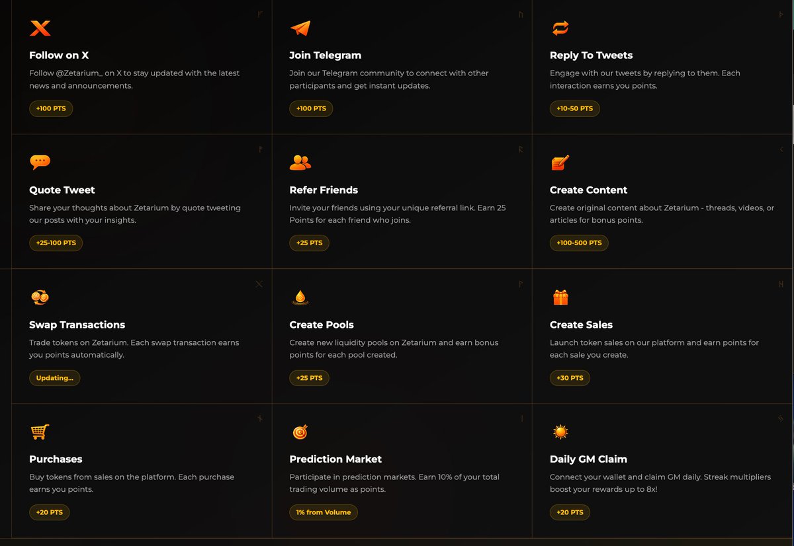
Task: Click the description 'Launch token sales on our platform'
Action: [x=654, y=348]
